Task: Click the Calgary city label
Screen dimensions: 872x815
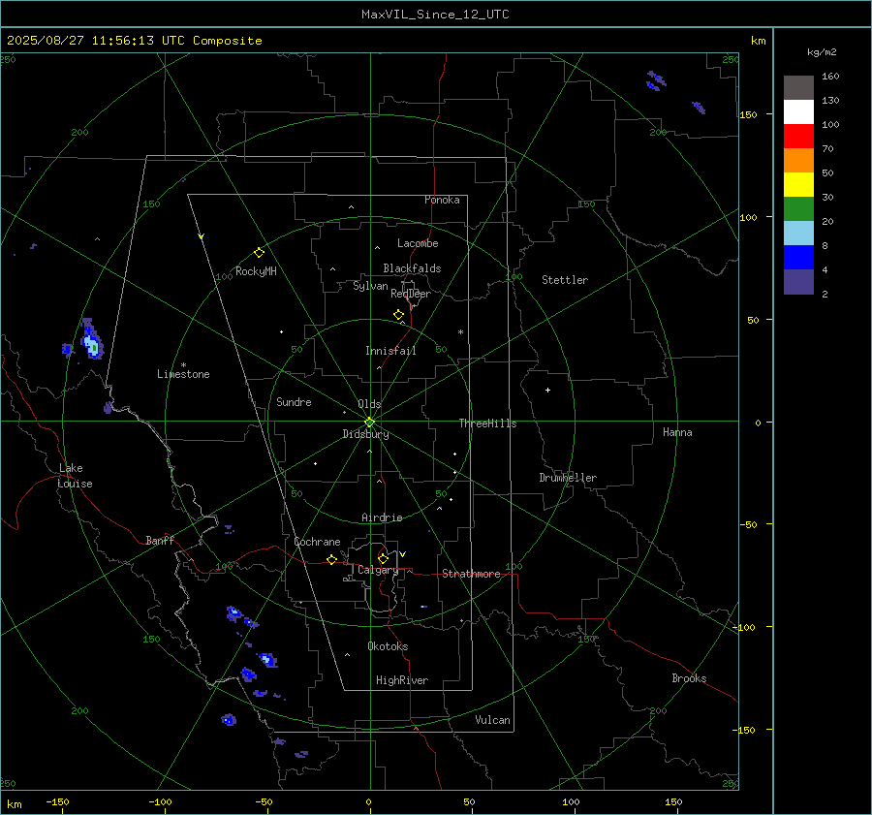Action: (378, 570)
